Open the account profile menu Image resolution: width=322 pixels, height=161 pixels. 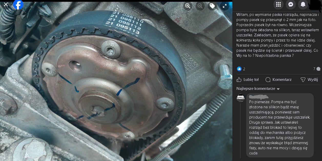[x=315, y=4]
